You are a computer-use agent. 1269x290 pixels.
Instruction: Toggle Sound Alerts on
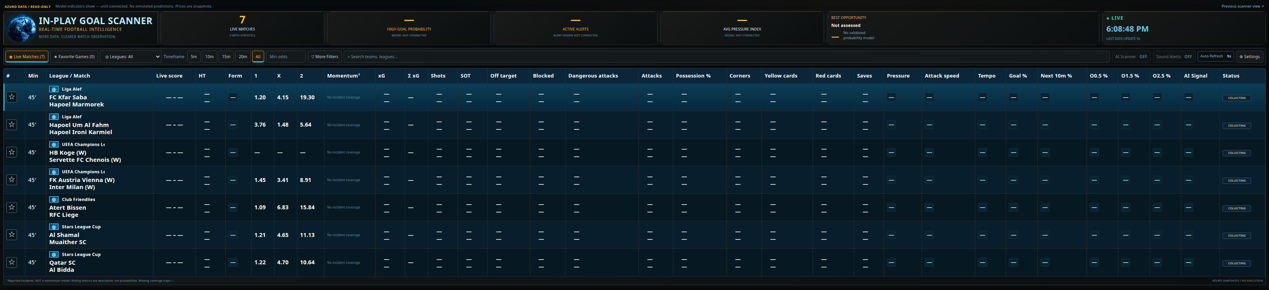click(x=1174, y=57)
